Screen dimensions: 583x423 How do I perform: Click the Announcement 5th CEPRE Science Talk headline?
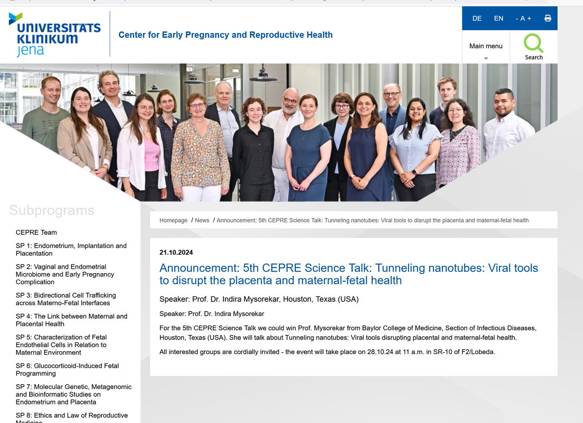349,274
